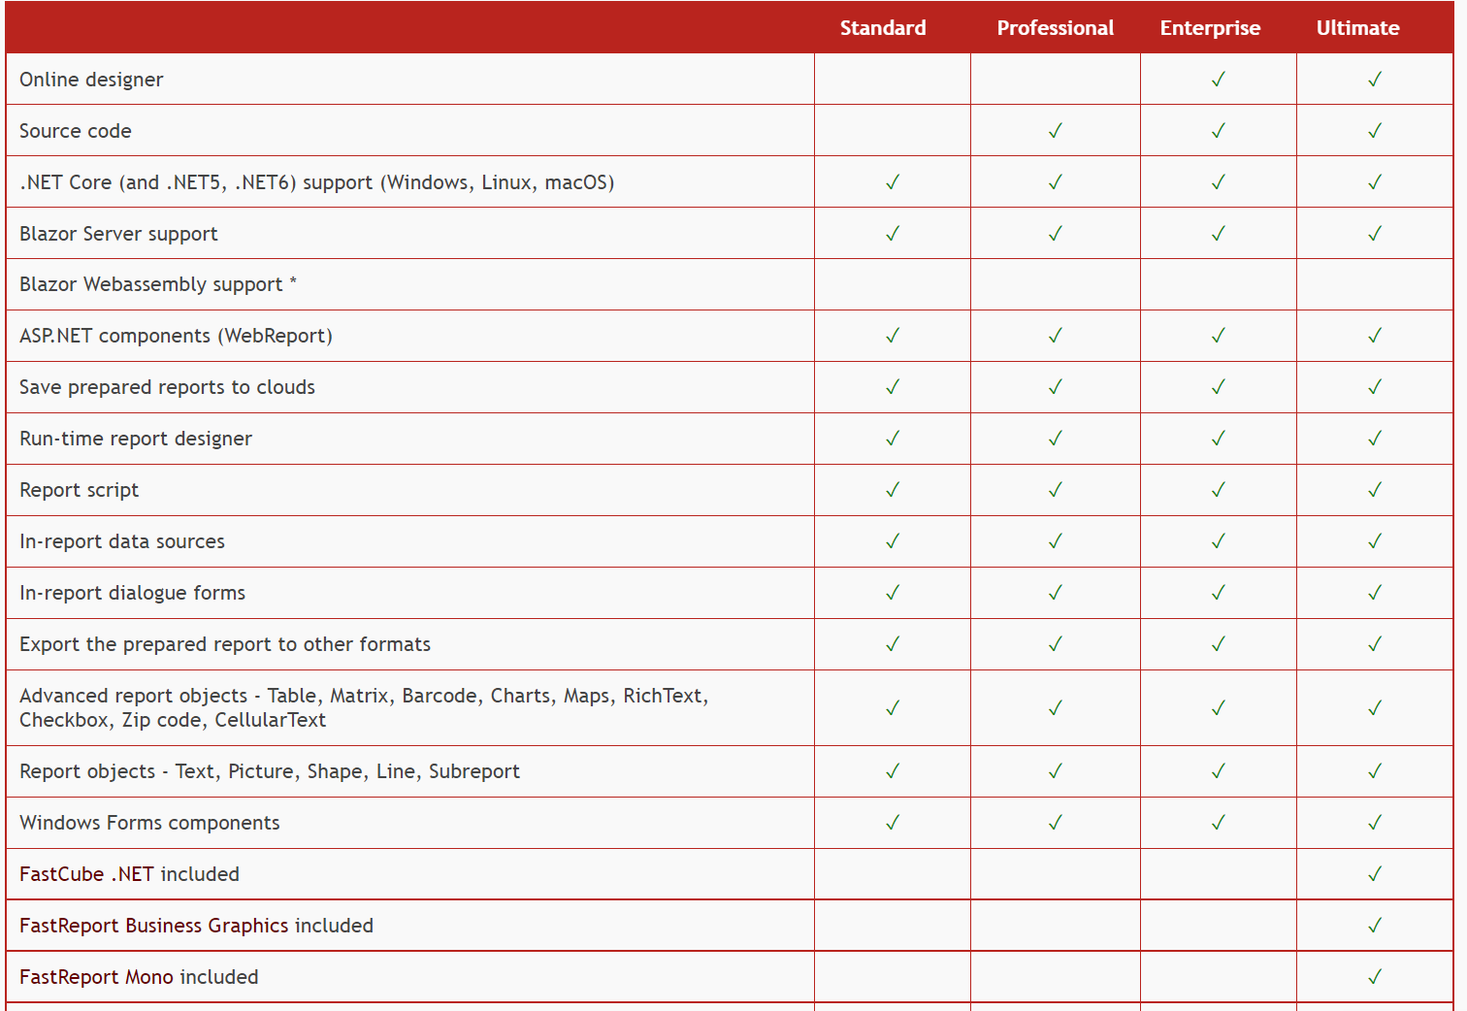Click the Ultimate checkmark for FastReport Business Graphics
The width and height of the screenshot is (1467, 1011).
pyautogui.click(x=1374, y=926)
